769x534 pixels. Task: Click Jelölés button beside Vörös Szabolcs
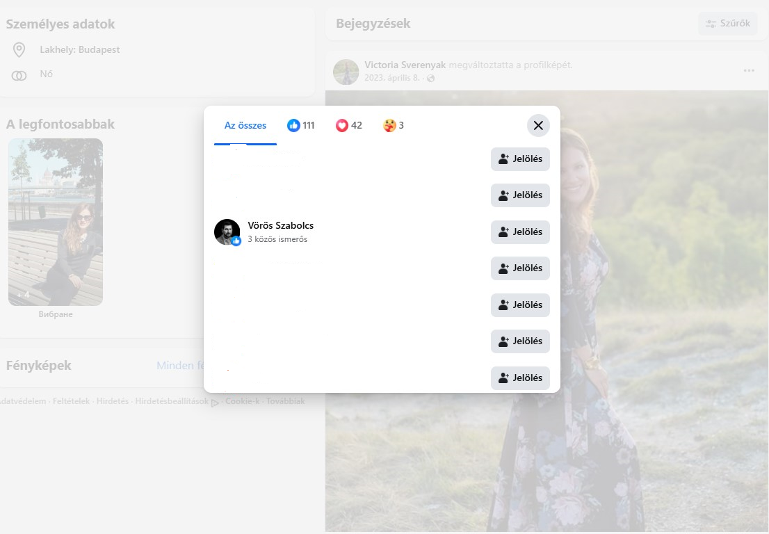click(520, 232)
